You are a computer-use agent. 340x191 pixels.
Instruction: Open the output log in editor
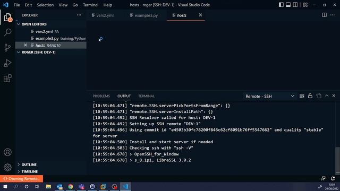tap(319, 96)
